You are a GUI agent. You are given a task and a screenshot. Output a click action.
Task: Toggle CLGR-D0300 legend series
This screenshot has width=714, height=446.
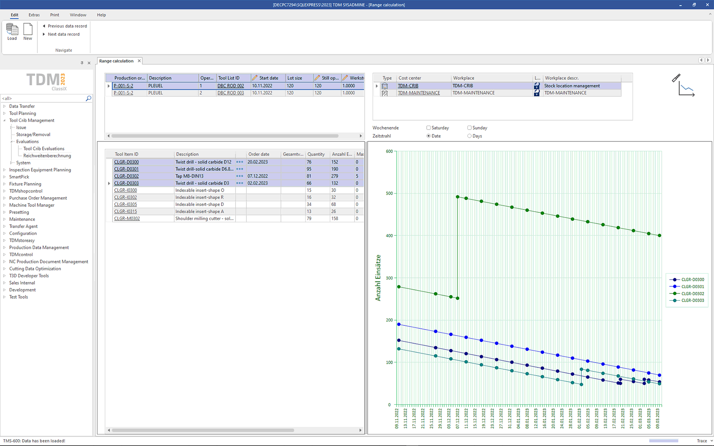click(x=687, y=279)
